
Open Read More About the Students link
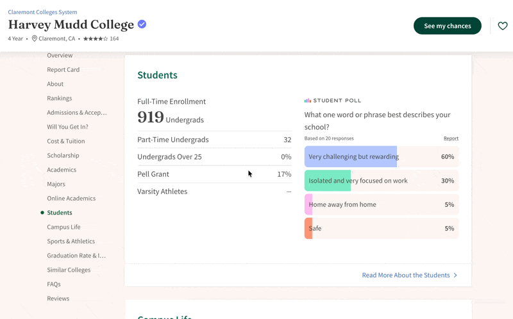406,275
